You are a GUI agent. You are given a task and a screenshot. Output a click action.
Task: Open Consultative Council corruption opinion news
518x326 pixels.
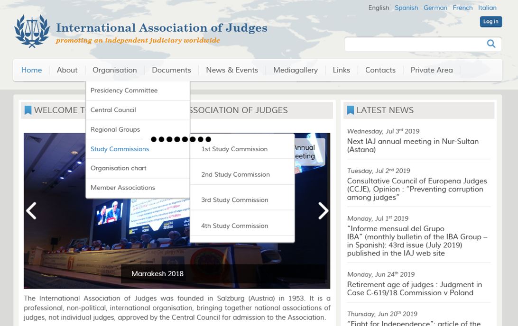(417, 189)
